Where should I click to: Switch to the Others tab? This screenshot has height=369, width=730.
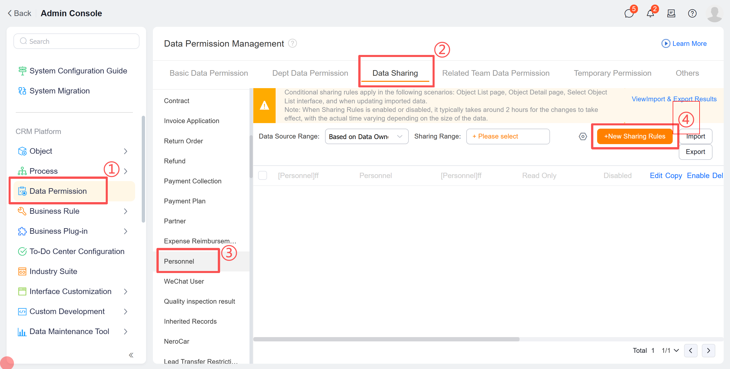pos(687,73)
